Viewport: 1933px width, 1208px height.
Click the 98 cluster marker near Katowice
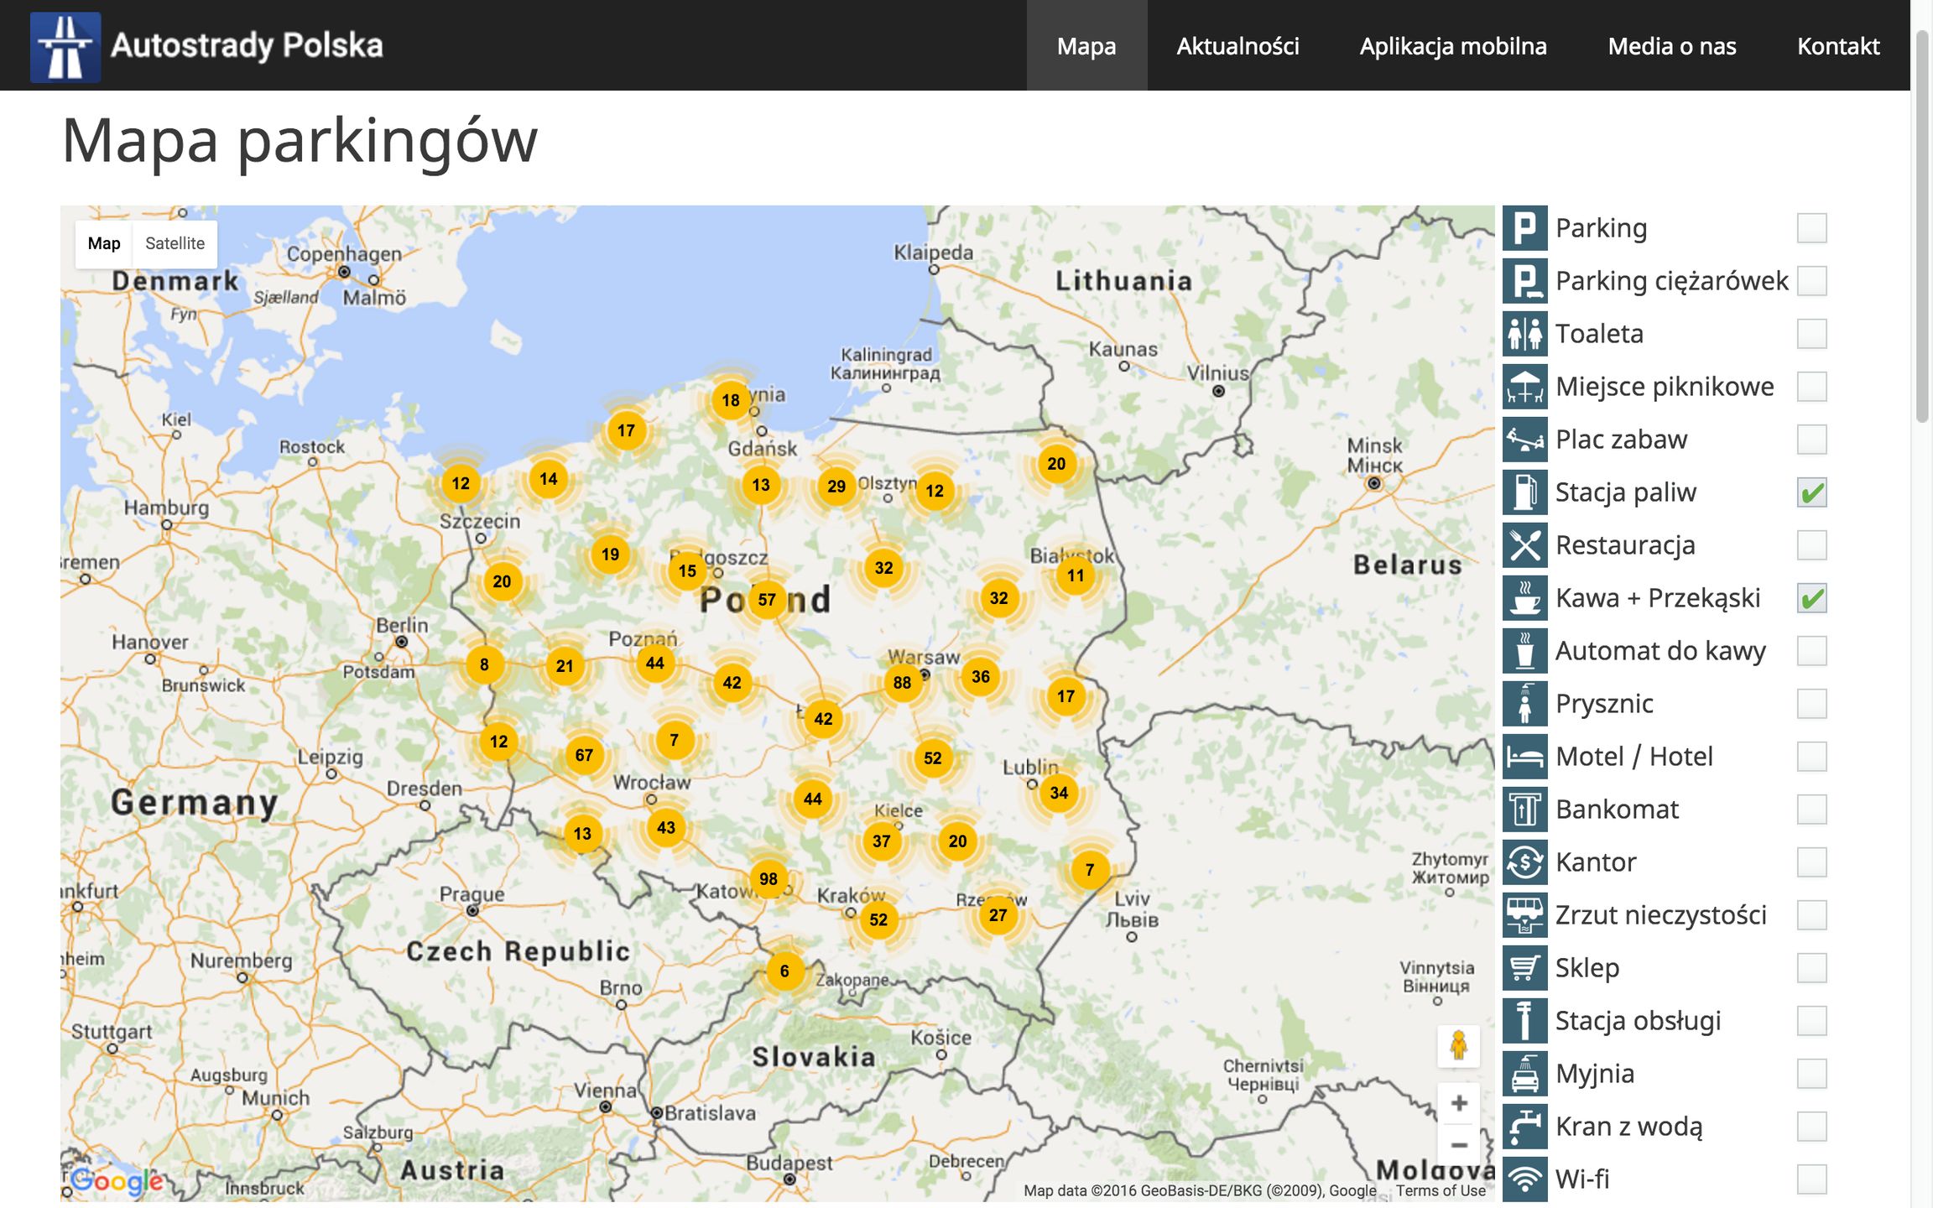(x=768, y=878)
